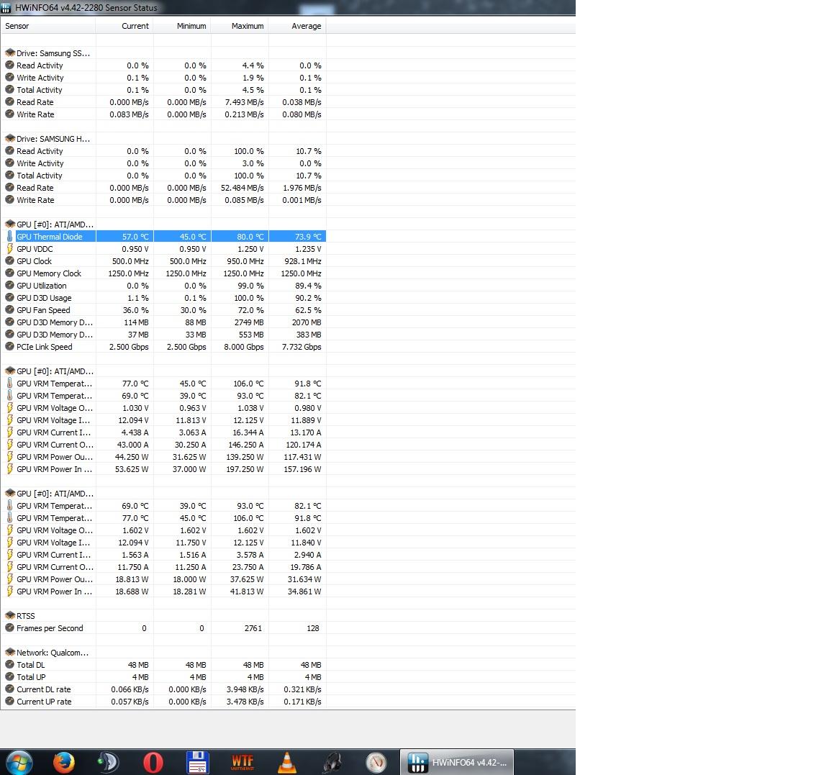Click the 0.083 MB/s current write rate

(x=129, y=114)
